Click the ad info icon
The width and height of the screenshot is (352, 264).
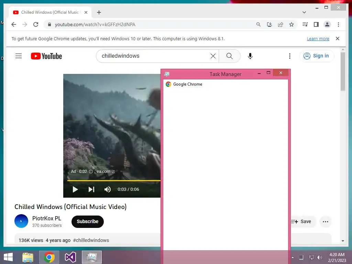tap(91, 172)
